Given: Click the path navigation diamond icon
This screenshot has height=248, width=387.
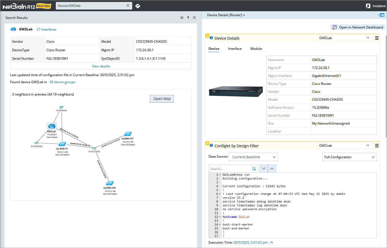Looking at the screenshot, I should point(138,6).
